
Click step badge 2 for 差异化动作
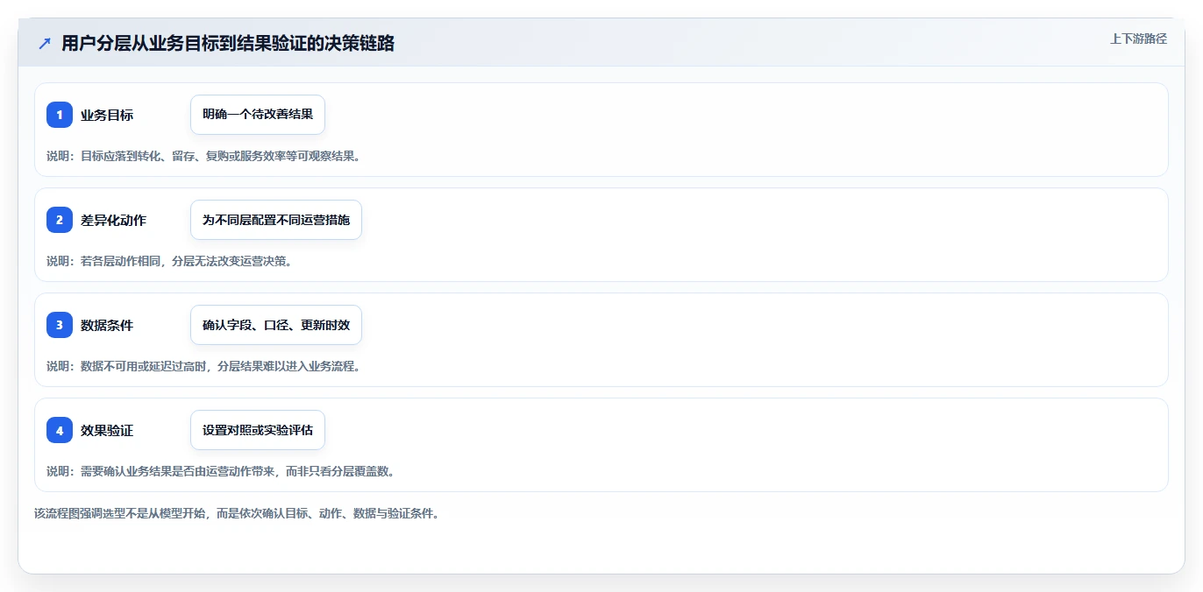[60, 220]
